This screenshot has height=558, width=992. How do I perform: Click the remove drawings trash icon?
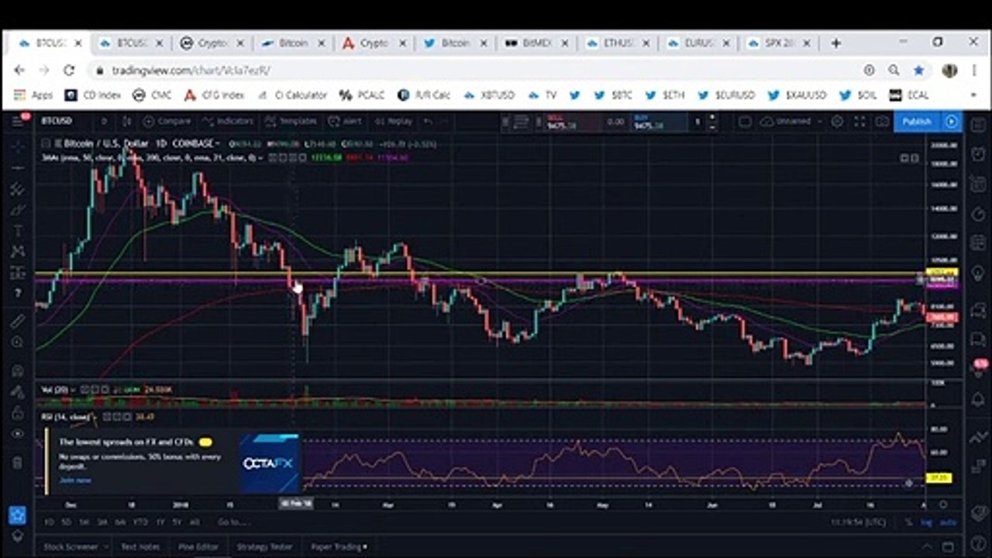click(18, 463)
